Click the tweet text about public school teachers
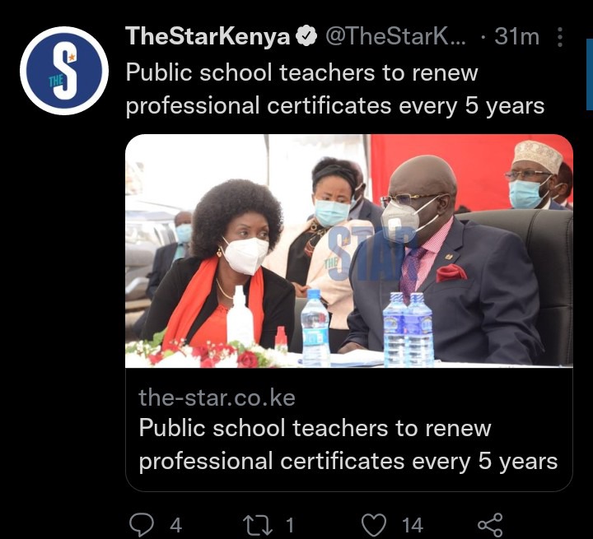 (334, 89)
